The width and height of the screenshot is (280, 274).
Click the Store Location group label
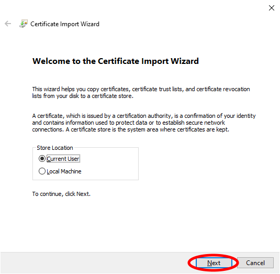pos(55,148)
